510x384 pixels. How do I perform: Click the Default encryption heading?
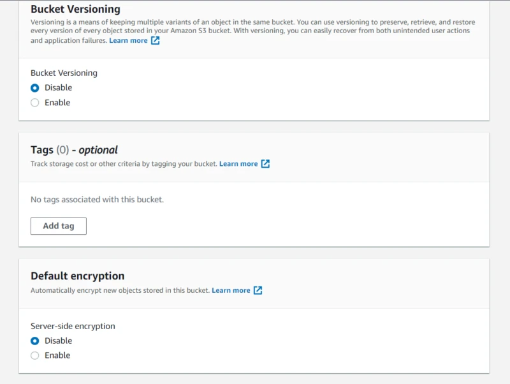(78, 276)
